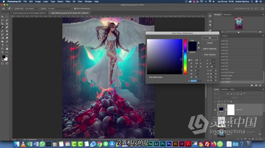This screenshot has width=265, height=148.
Task: Select the L lightness radio button
Action: tap(205, 60)
